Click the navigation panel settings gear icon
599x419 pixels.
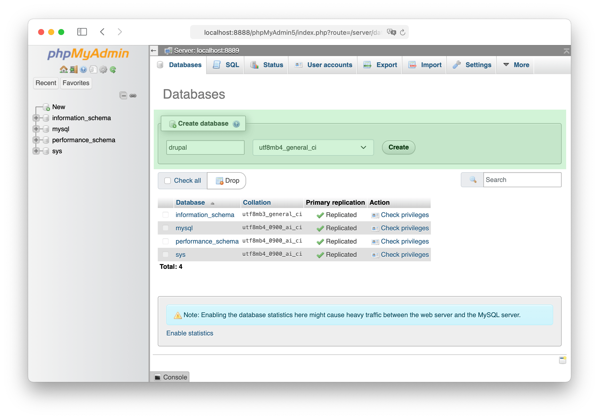coord(103,70)
